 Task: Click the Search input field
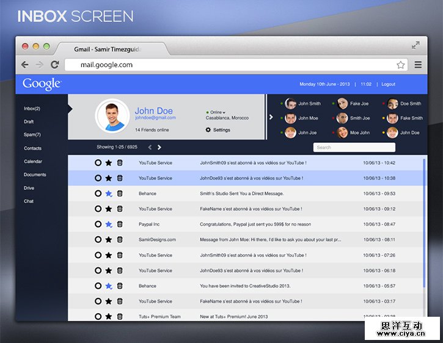[354, 148]
